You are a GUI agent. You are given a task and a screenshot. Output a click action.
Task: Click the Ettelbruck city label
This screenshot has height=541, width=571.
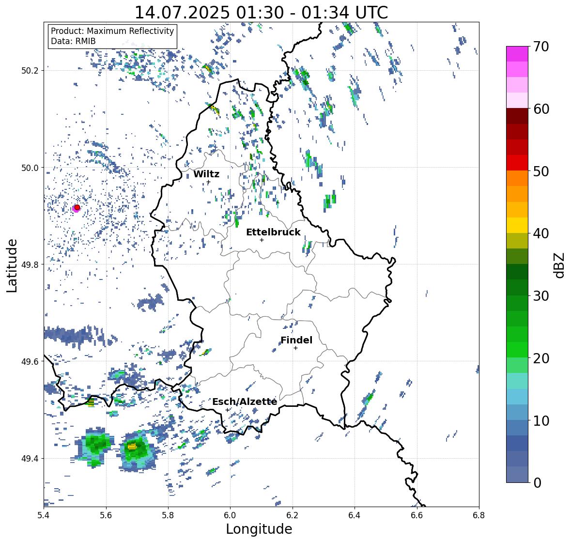coord(274,232)
